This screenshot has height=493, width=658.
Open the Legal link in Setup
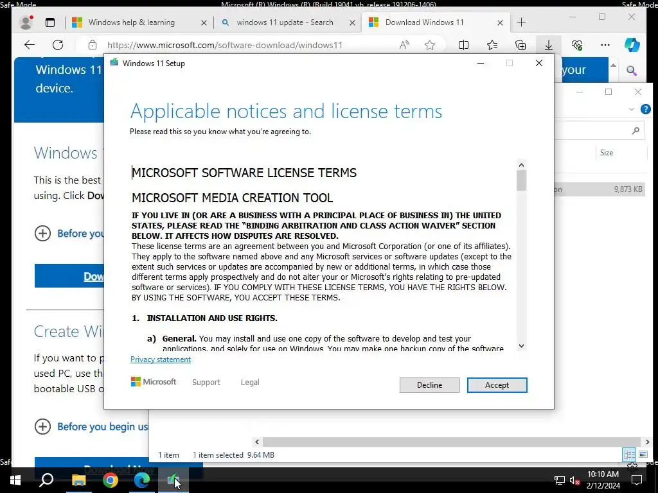click(250, 383)
